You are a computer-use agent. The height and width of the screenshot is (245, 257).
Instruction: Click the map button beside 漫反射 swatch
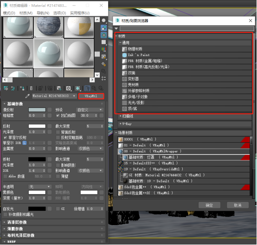click(50, 110)
